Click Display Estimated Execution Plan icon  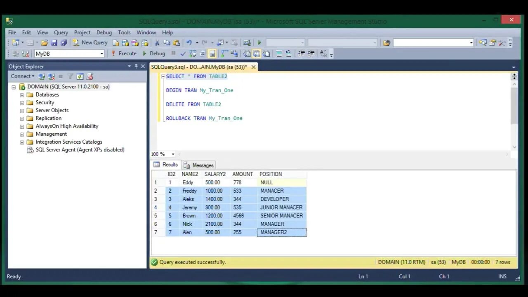pyautogui.click(x=193, y=54)
